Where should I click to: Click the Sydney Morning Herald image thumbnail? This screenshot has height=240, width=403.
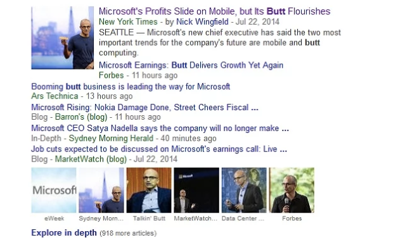point(101,190)
